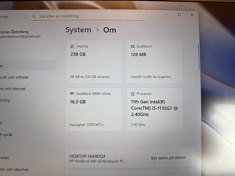Screen dimensions: 235x176
Task: Click the Lagring storage icon
Action: pyautogui.click(x=72, y=46)
